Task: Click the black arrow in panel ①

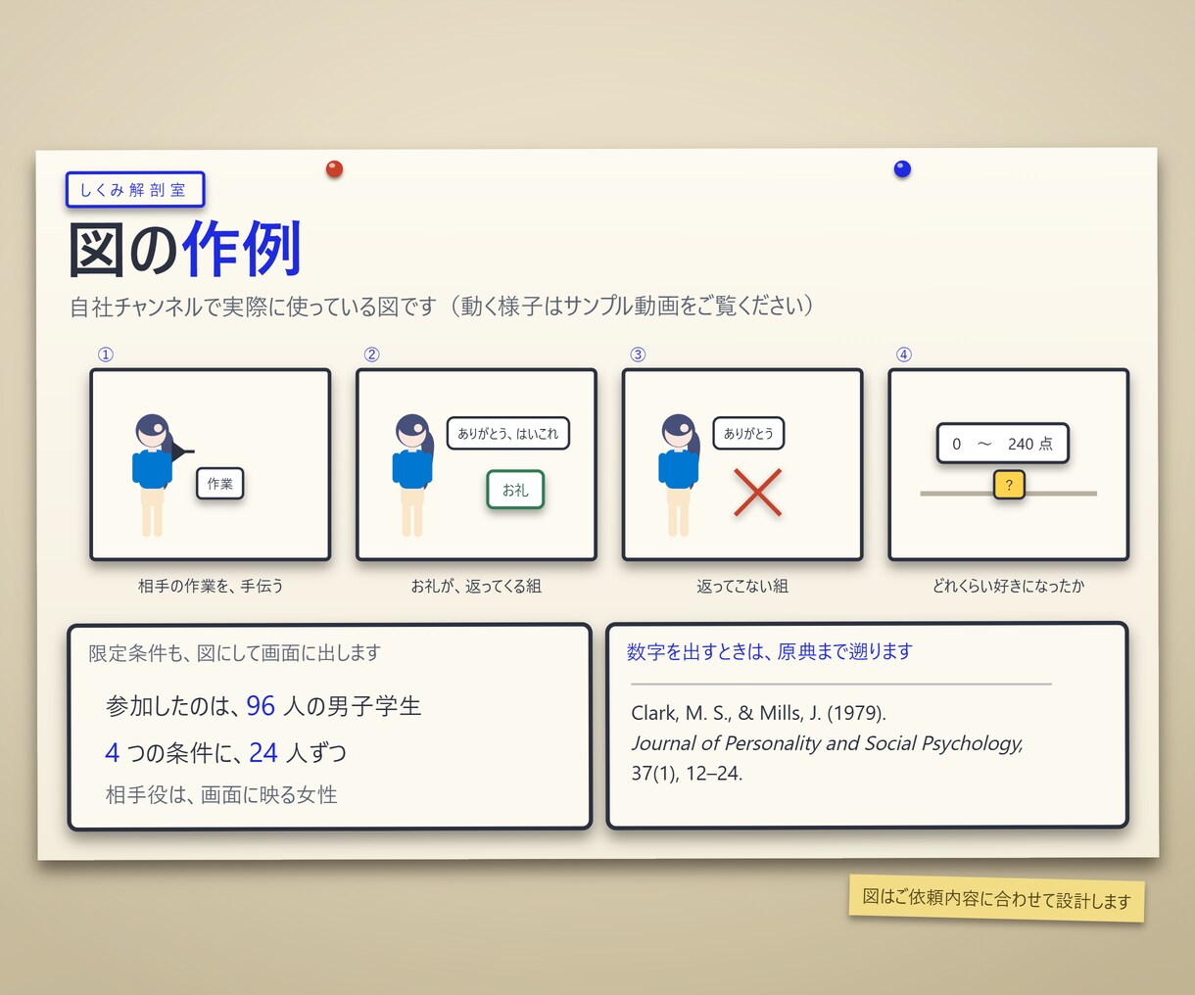Action: pos(183,451)
